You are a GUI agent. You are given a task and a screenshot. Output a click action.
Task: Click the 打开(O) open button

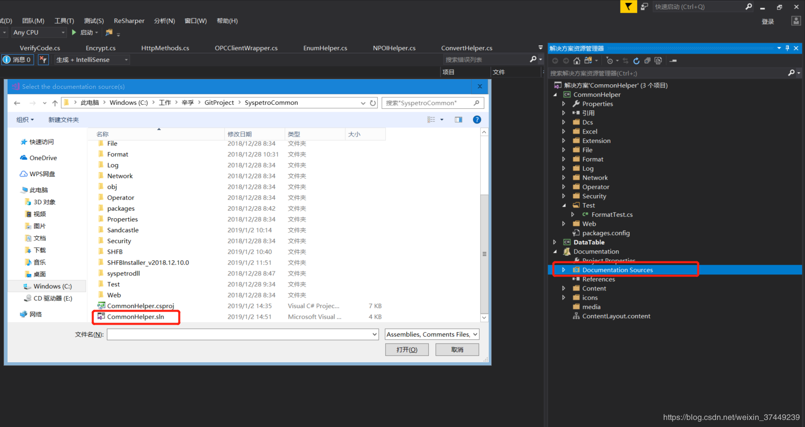[407, 350]
